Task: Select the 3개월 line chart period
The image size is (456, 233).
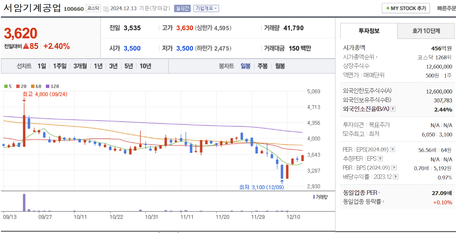Action: (x=80, y=66)
